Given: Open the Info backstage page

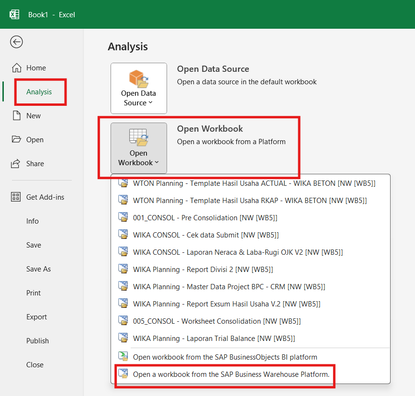Looking at the screenshot, I should click(x=33, y=221).
